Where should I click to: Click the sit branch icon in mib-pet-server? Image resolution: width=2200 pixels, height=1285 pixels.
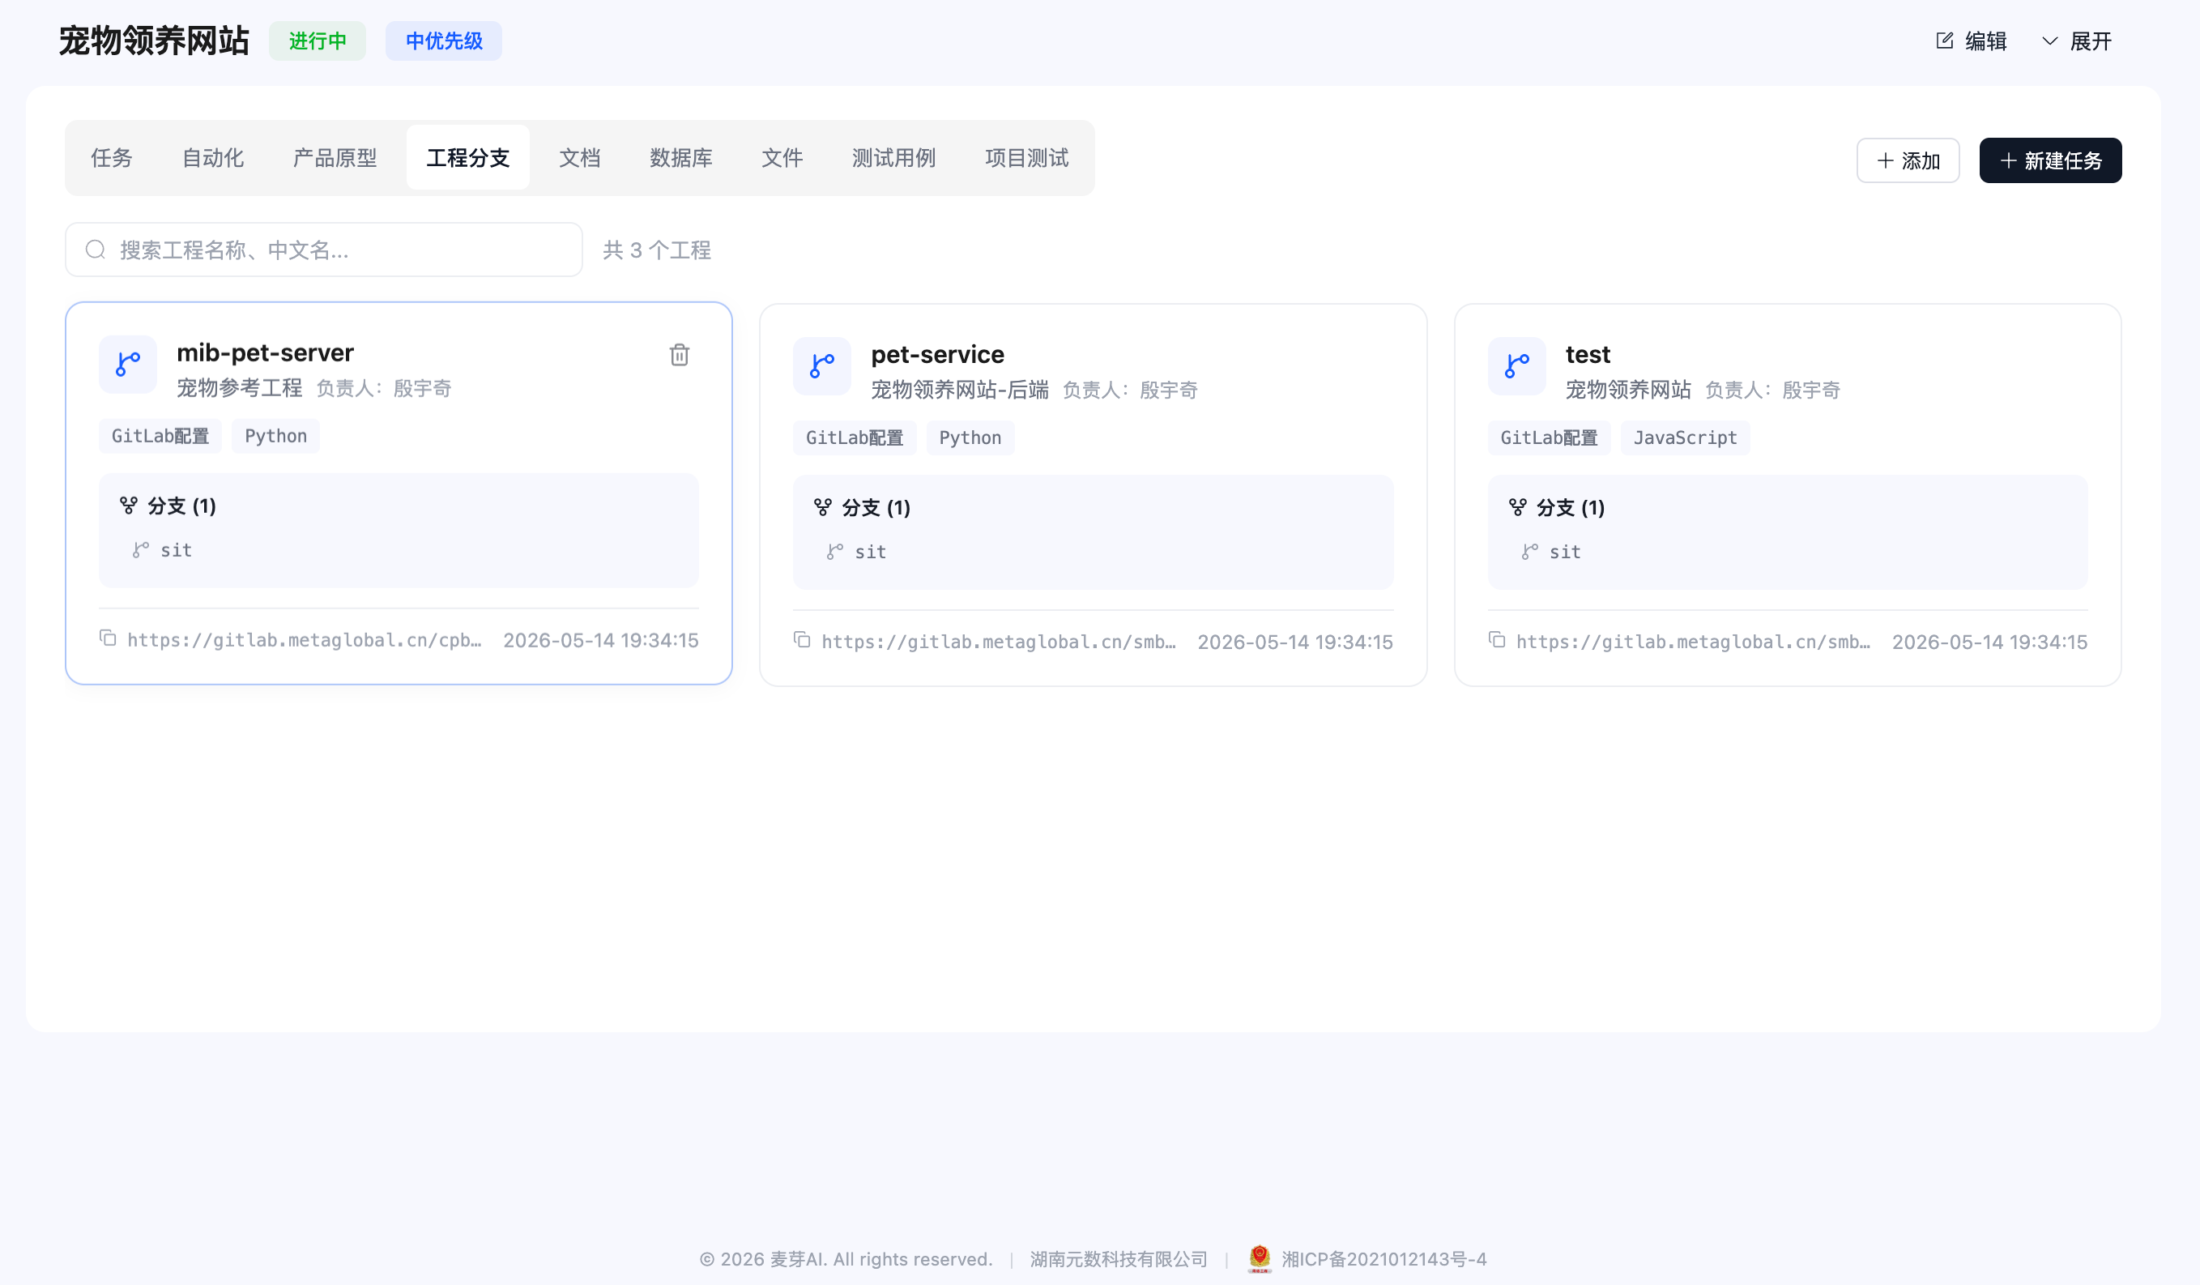141,550
